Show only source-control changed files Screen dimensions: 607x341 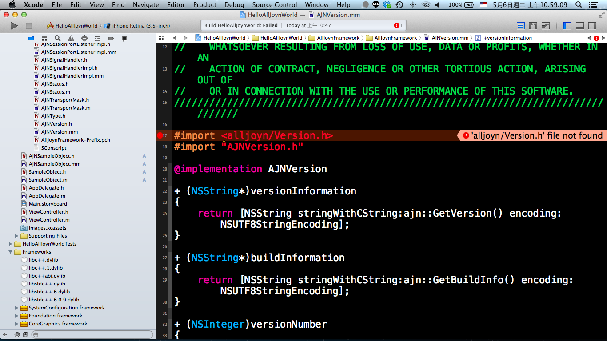click(25, 334)
